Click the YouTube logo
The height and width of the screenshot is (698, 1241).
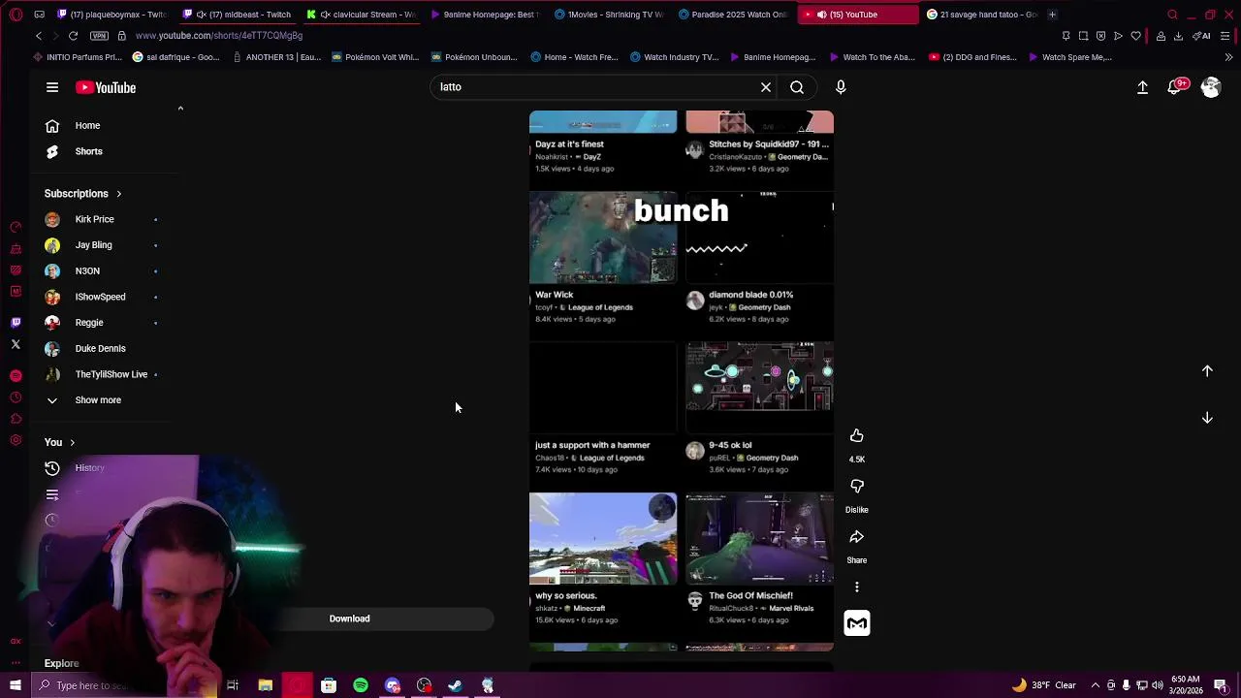pos(106,87)
